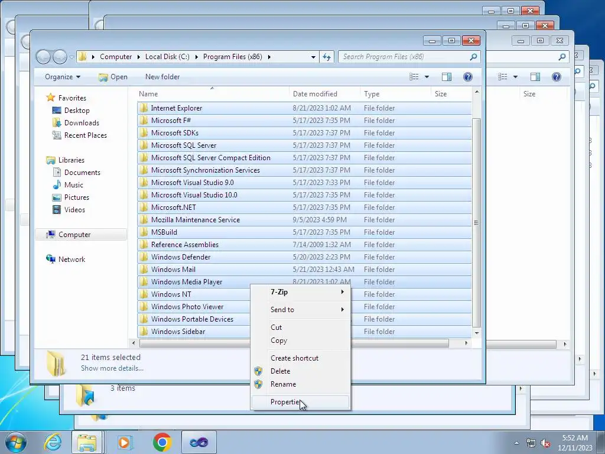The height and width of the screenshot is (454, 605).
Task: Click the Back navigation button
Action: point(43,57)
